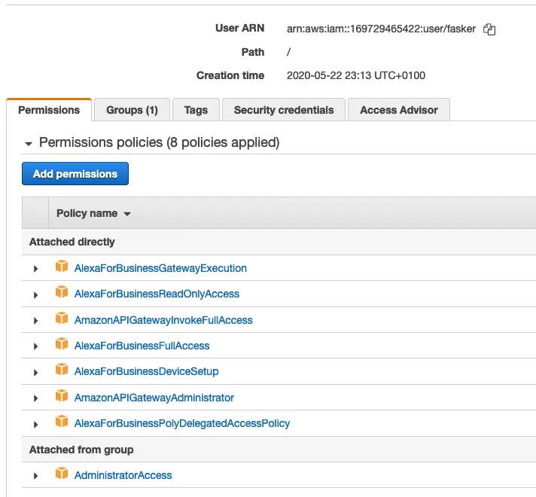Click the AdministratorAccess policy box icon
536x497 pixels.
(x=62, y=474)
